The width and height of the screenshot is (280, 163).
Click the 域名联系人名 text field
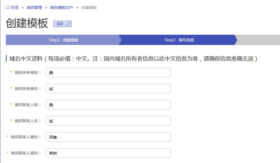tap(108, 121)
